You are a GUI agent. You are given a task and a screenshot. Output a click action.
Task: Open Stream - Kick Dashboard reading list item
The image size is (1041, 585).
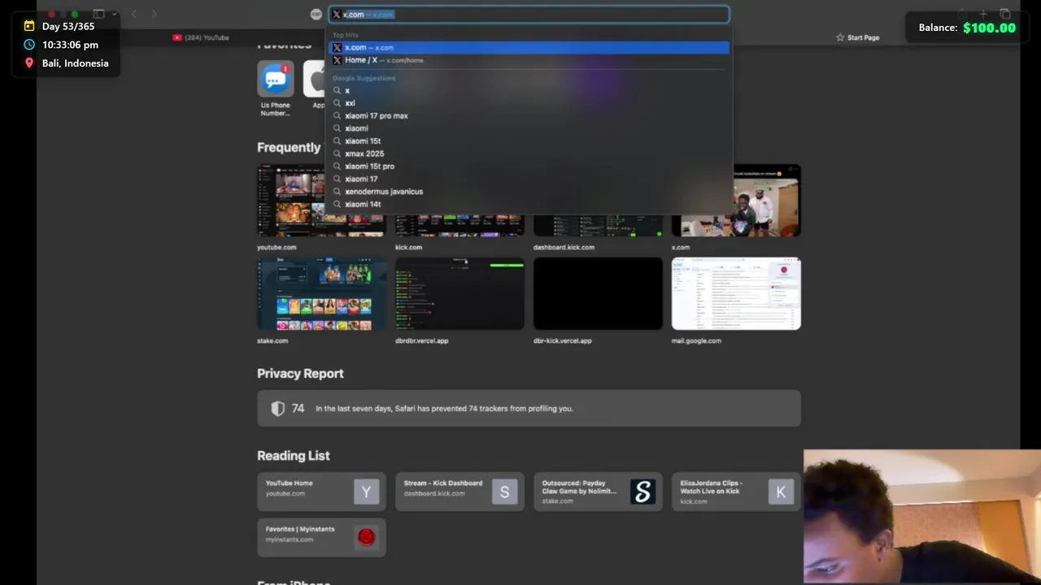pyautogui.click(x=460, y=492)
